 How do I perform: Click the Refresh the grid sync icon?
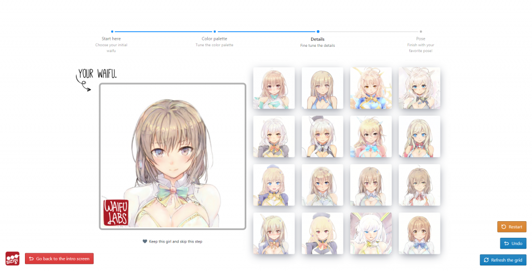click(486, 260)
